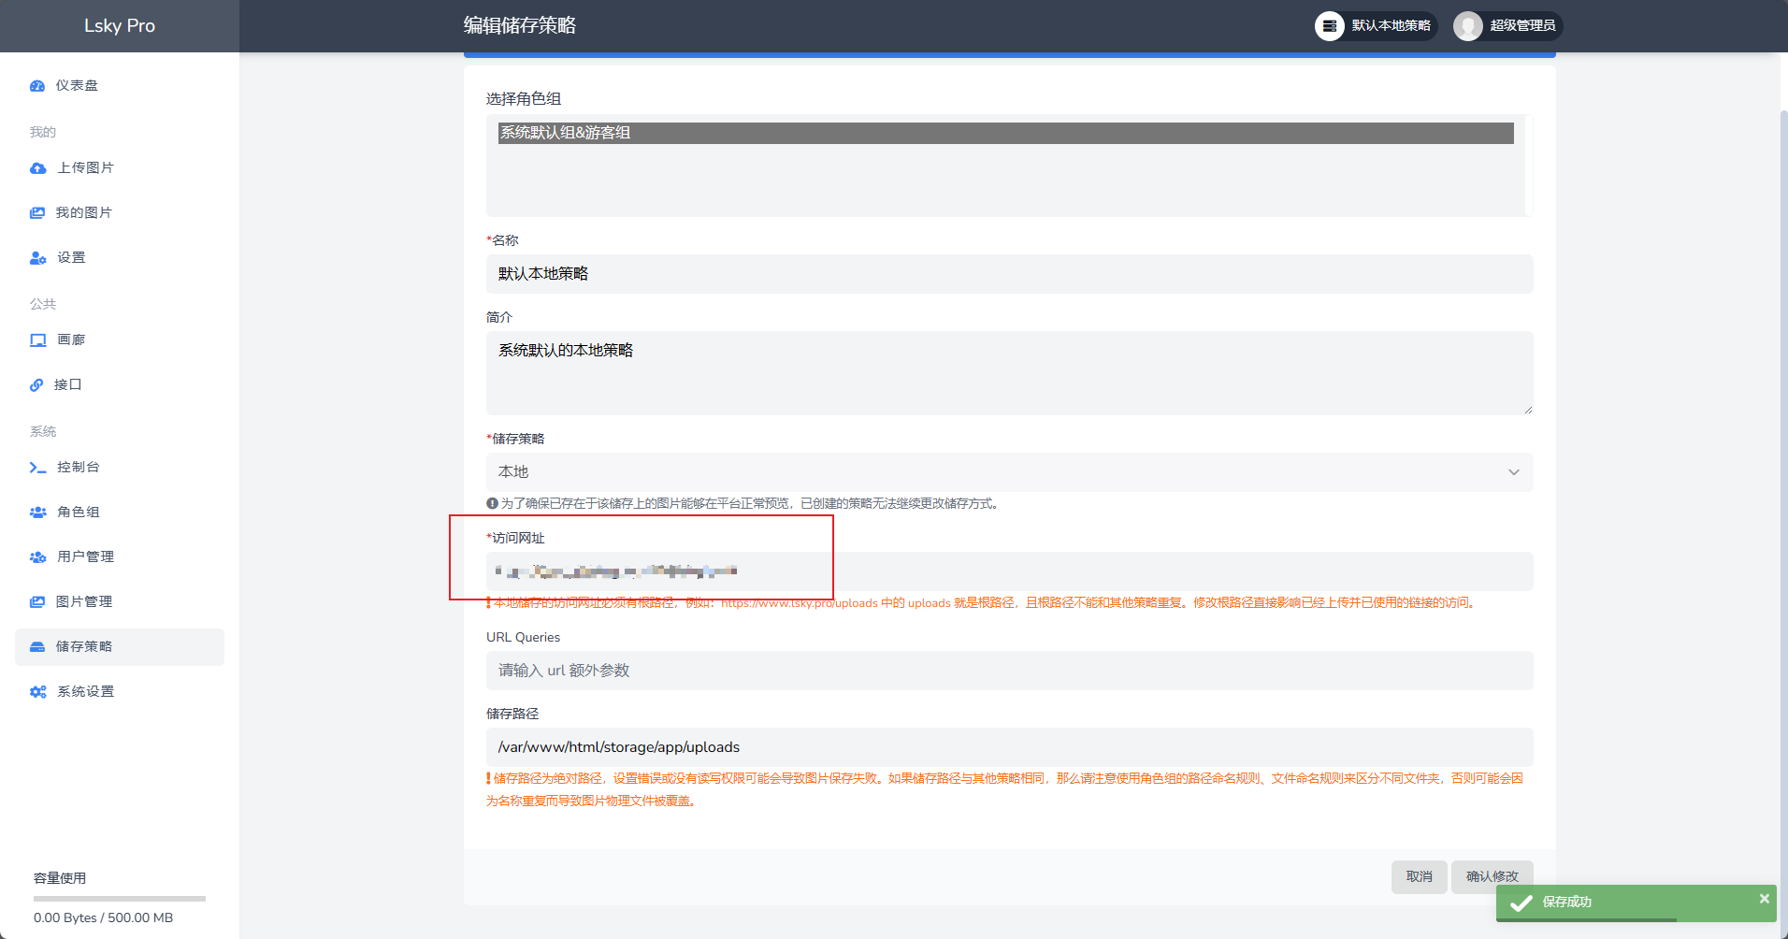Click the URL Queries input field
1788x939 pixels.
click(x=1009, y=671)
